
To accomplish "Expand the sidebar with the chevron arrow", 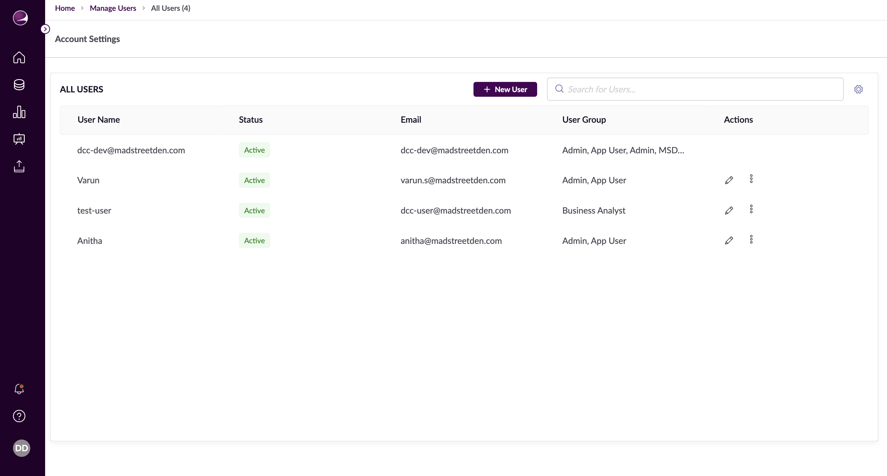I will click(45, 29).
